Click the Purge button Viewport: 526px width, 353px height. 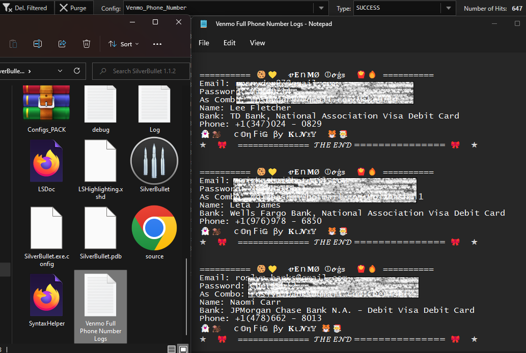[x=73, y=8]
